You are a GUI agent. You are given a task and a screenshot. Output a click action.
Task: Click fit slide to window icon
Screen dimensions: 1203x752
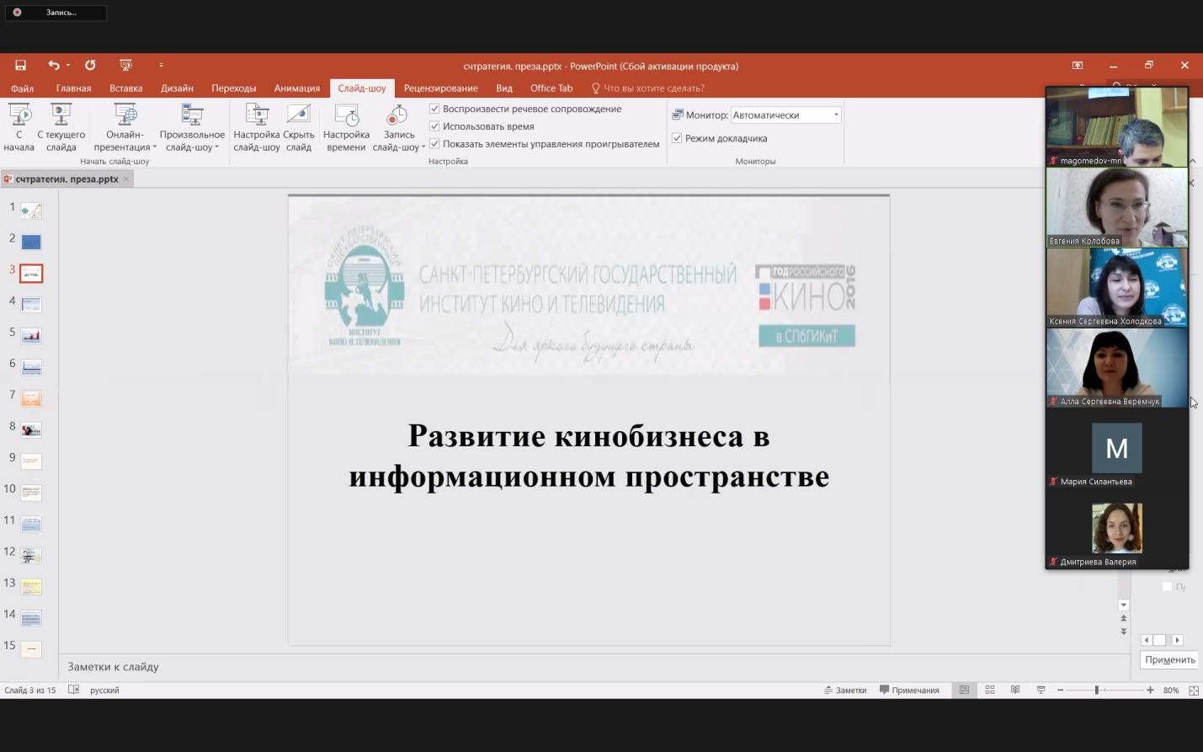tap(1194, 691)
